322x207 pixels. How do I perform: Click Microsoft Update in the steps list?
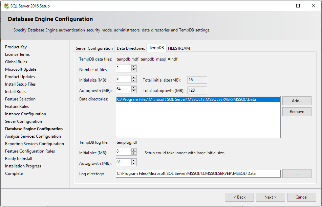(21, 69)
